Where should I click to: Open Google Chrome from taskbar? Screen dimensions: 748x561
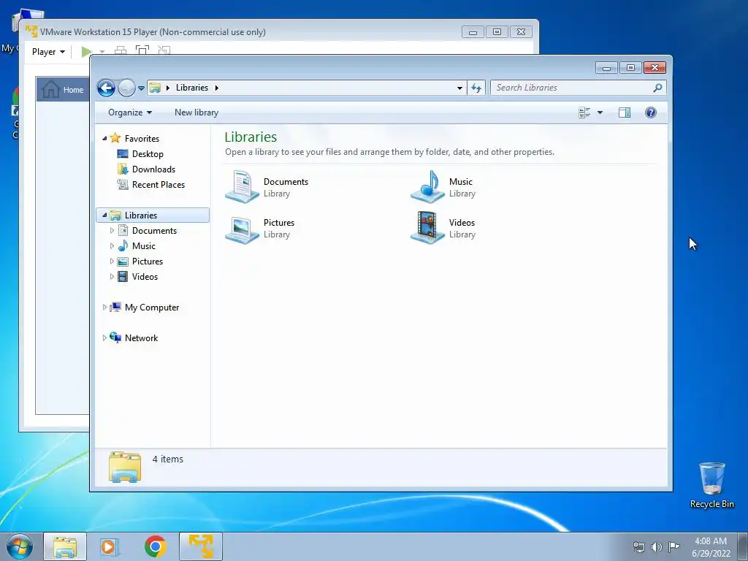(155, 546)
